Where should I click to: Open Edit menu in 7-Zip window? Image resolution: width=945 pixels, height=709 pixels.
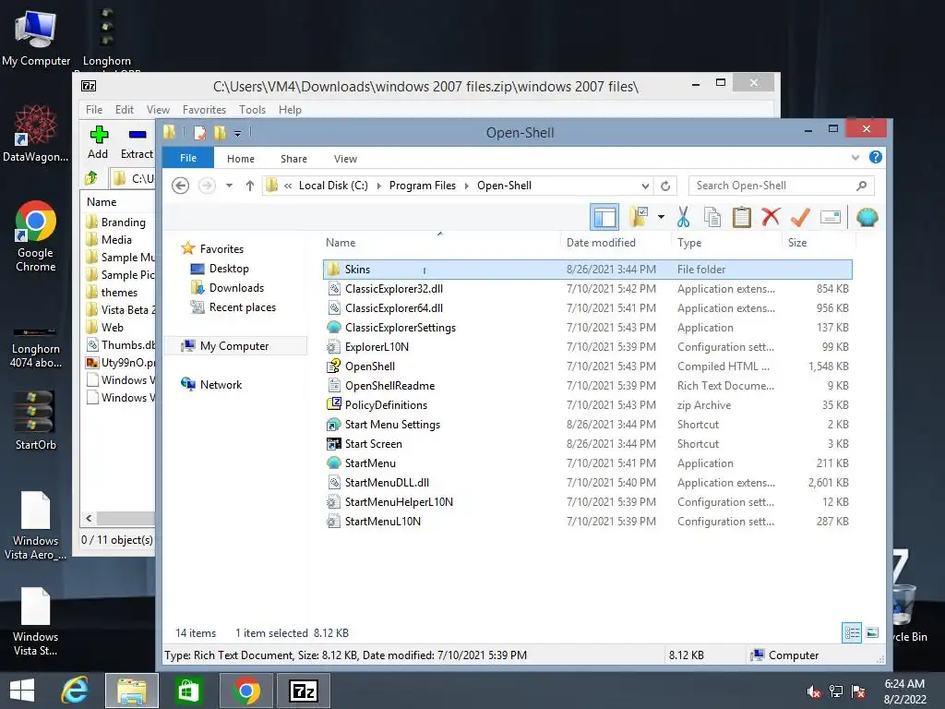(x=125, y=110)
